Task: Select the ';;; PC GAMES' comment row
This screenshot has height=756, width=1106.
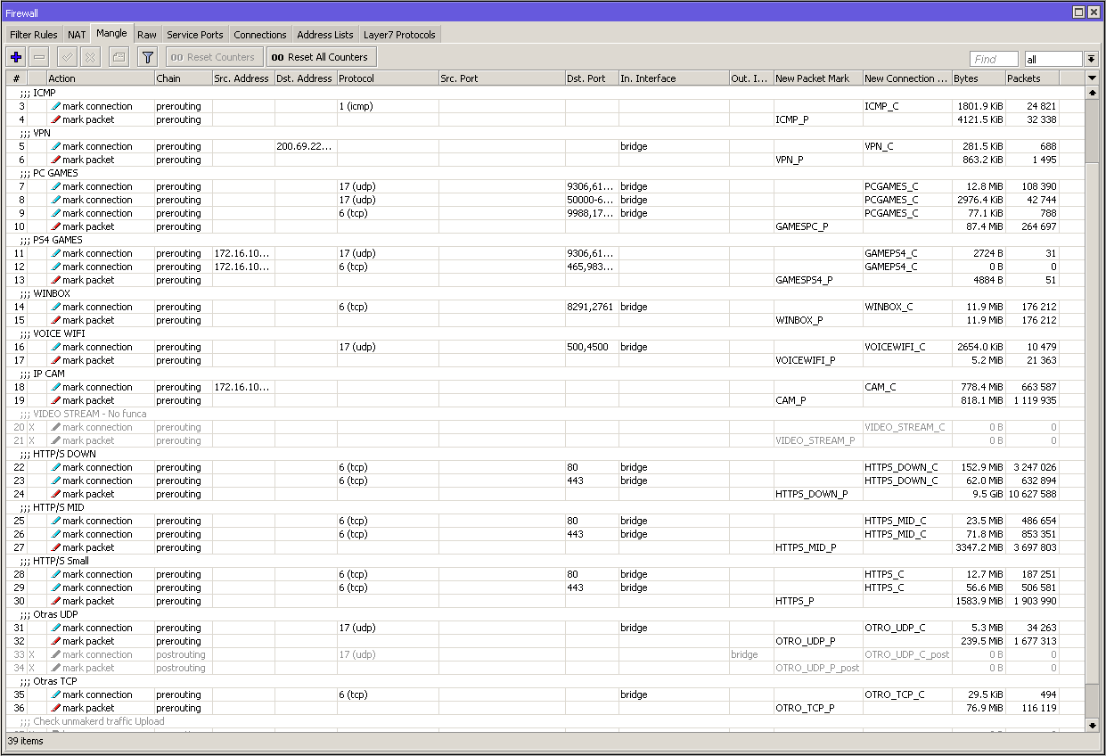Action: [545, 173]
